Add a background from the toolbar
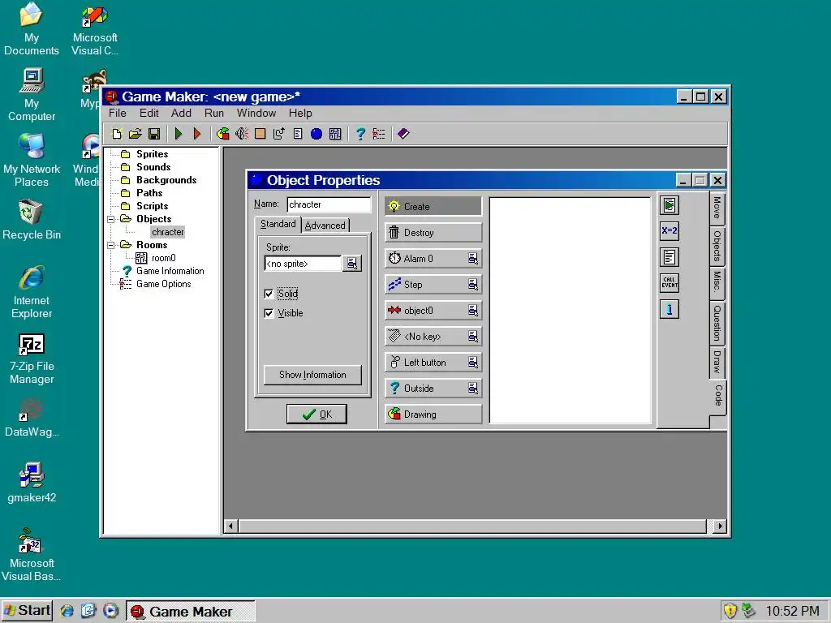 pos(260,134)
